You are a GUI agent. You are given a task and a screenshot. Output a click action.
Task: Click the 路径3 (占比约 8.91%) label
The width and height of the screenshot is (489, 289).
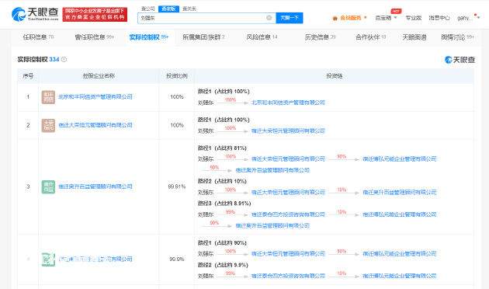[x=224, y=204]
